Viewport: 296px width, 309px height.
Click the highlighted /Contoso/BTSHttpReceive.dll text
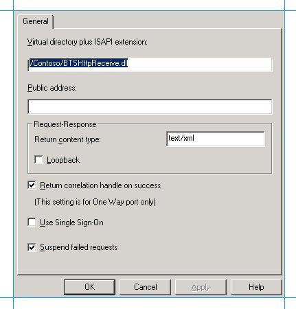[x=79, y=63]
